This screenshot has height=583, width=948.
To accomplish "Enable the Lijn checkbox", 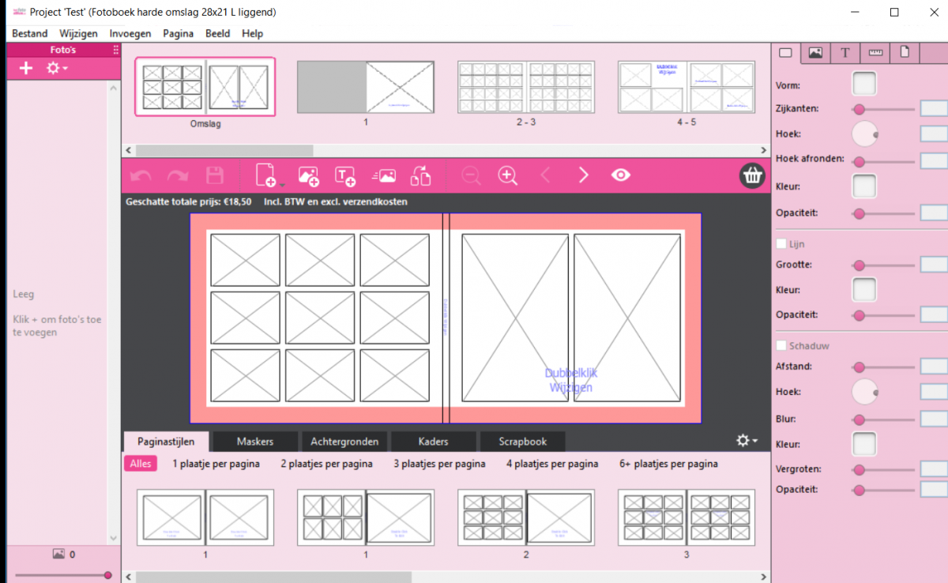I will pos(782,244).
